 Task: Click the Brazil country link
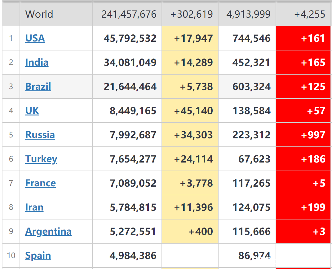click(x=38, y=87)
